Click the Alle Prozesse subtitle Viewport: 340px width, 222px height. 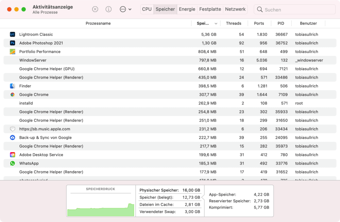click(45, 12)
